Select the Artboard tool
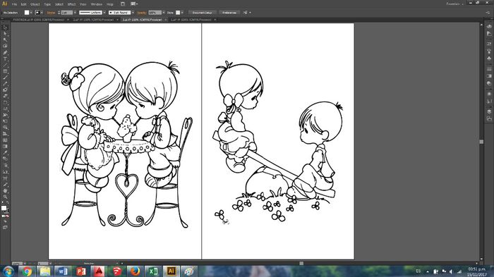Image resolution: width=494 pixels, height=277 pixels. point(5,178)
